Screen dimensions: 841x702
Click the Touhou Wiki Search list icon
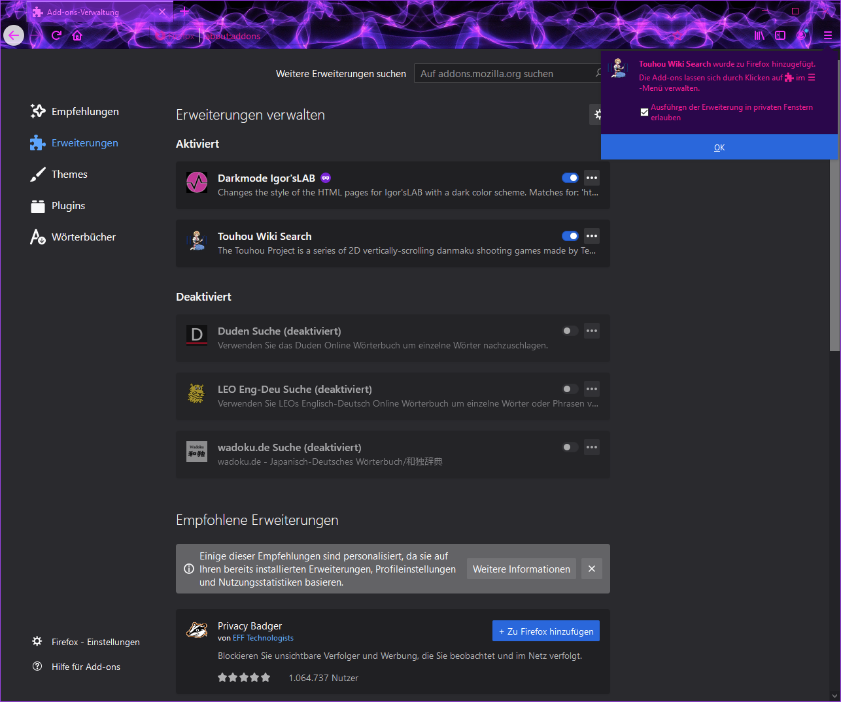[197, 241]
